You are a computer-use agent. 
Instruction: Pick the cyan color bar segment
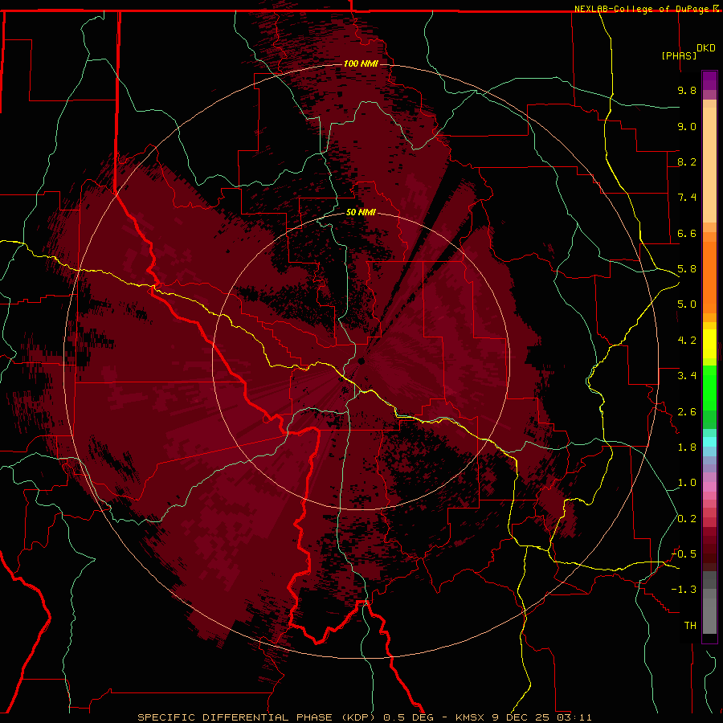[709, 442]
